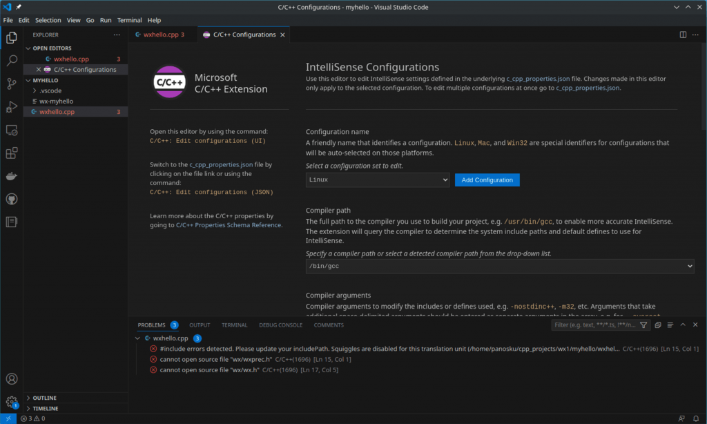Open the configuration name dropdown showing Linux
This screenshot has height=424, width=707.
pos(378,180)
